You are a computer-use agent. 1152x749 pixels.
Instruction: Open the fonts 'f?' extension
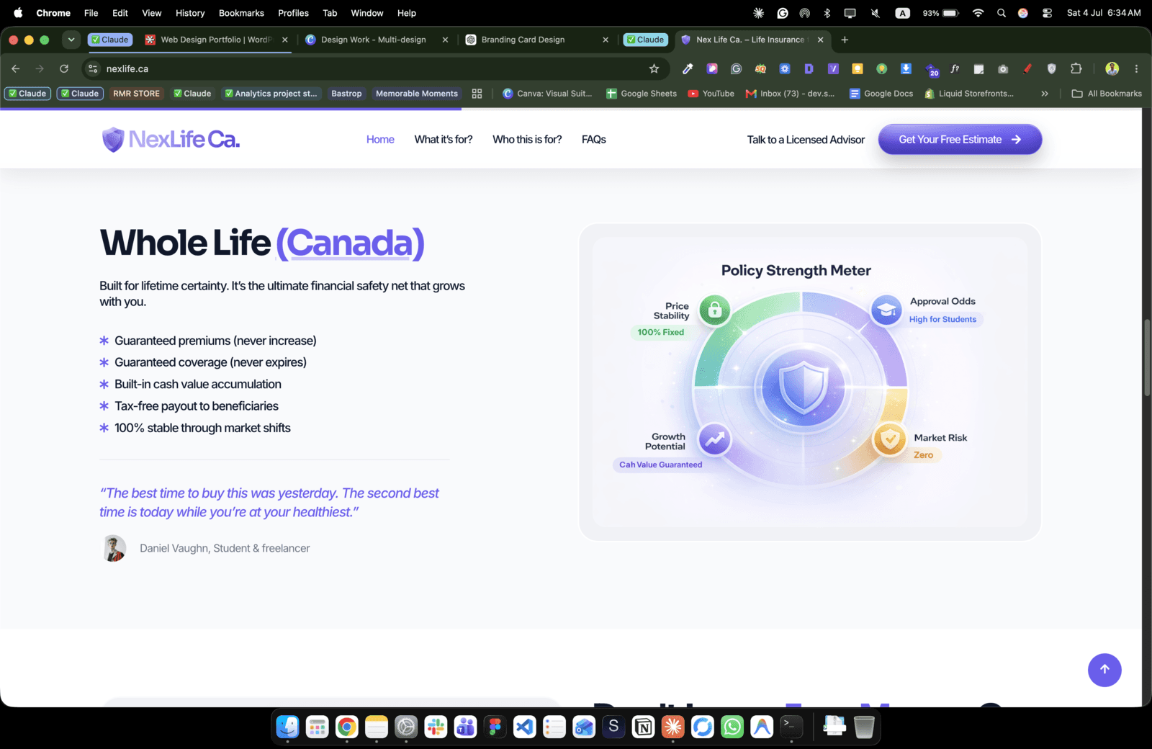[x=955, y=68]
